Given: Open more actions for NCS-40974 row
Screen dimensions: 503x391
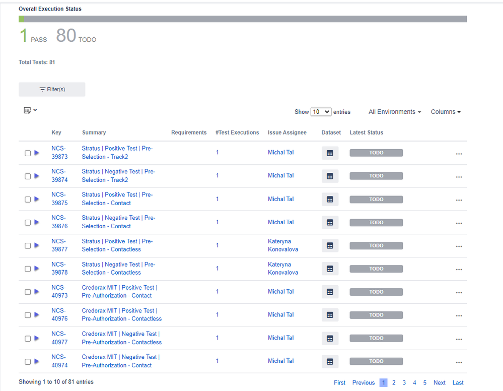Looking at the screenshot, I should 459,362.
